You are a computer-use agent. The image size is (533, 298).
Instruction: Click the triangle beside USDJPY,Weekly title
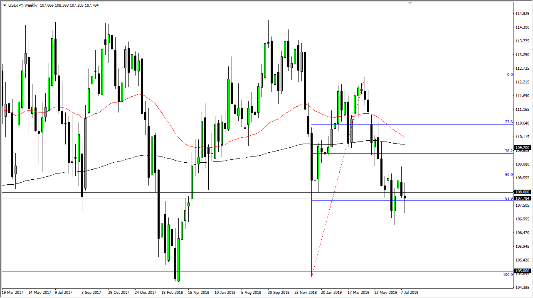(x=5, y=5)
